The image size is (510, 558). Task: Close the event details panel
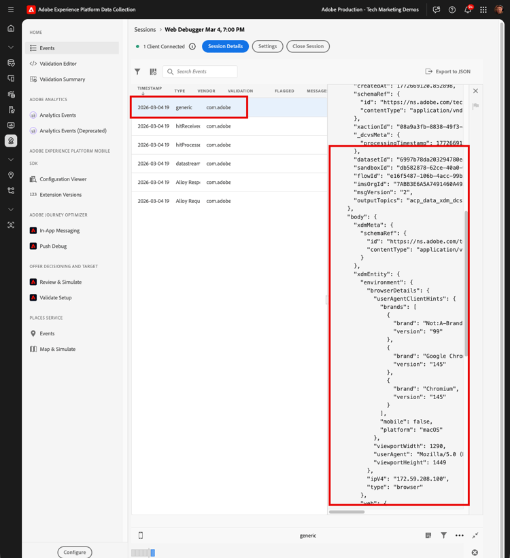(x=475, y=91)
